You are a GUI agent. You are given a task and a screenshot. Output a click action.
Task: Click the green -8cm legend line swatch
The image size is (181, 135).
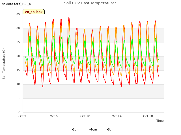(x=103, y=130)
